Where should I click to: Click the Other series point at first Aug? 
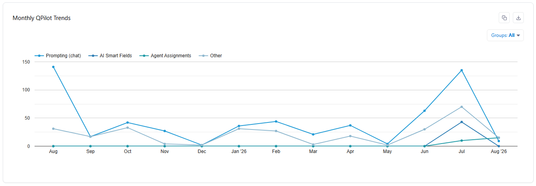53,129
